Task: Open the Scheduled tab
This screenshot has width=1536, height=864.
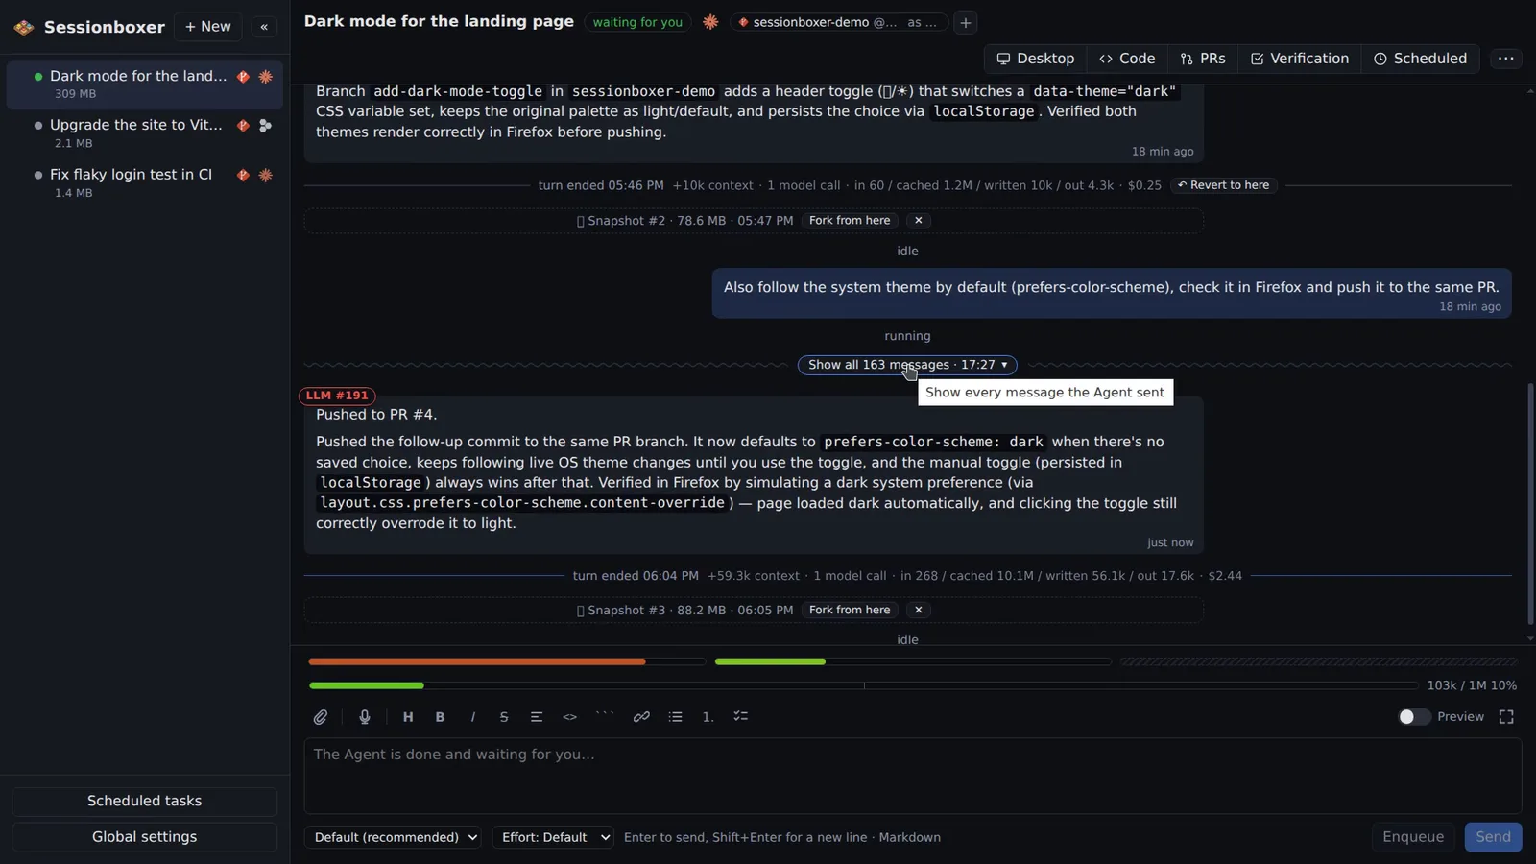Action: (1421, 59)
